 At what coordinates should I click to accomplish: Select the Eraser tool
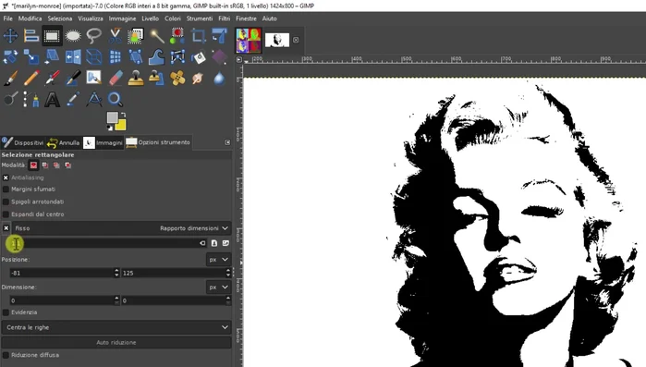click(115, 78)
